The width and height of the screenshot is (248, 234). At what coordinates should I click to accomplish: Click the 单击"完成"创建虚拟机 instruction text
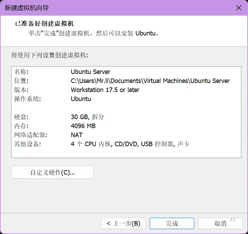click(94, 33)
